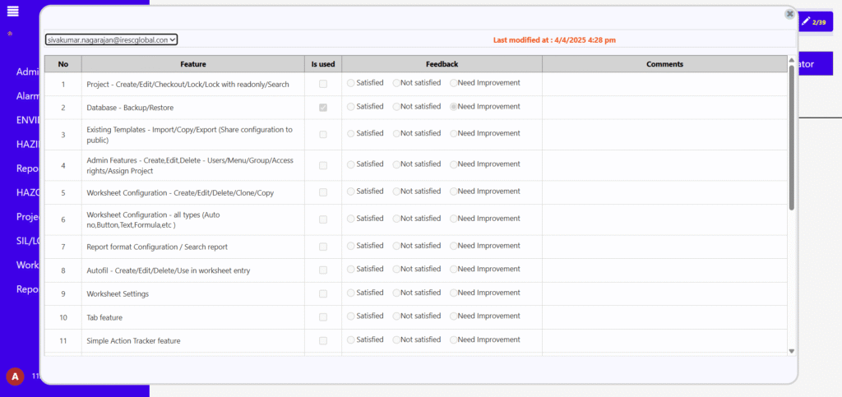842x397 pixels.
Task: Open the SIL/LO sidebar menu item
Action: 28,241
